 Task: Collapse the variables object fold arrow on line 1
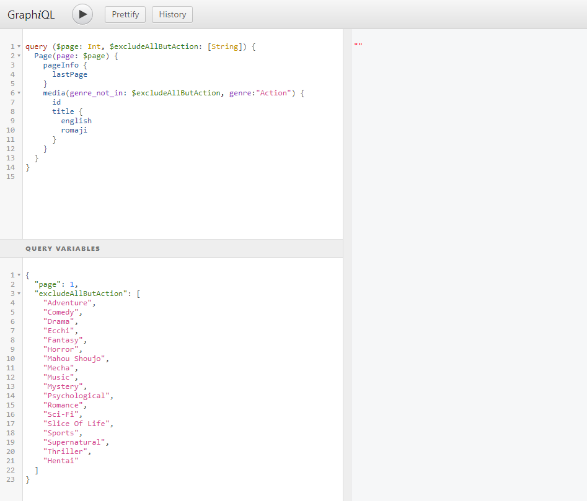[x=19, y=275]
